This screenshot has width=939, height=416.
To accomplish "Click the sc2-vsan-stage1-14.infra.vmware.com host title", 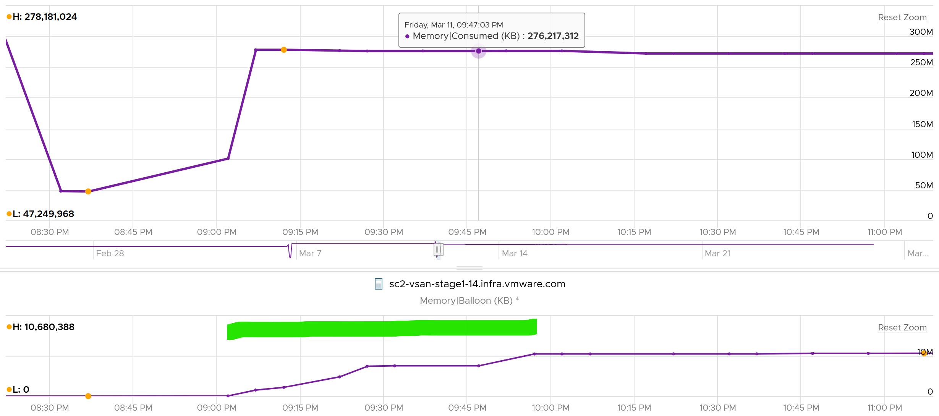I will pyautogui.click(x=477, y=284).
